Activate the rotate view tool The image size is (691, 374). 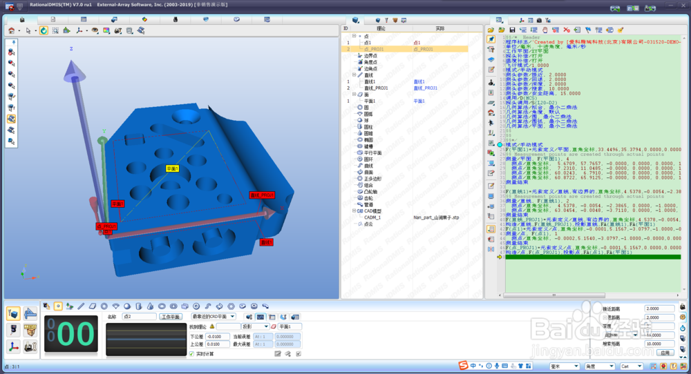[x=44, y=30]
